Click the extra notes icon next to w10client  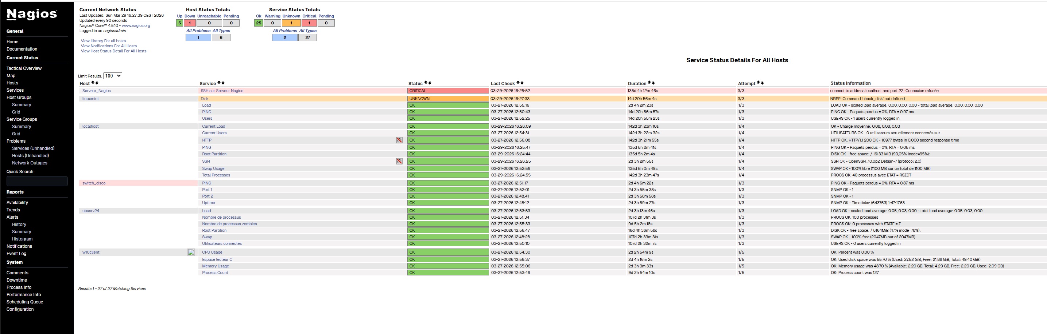(191, 252)
